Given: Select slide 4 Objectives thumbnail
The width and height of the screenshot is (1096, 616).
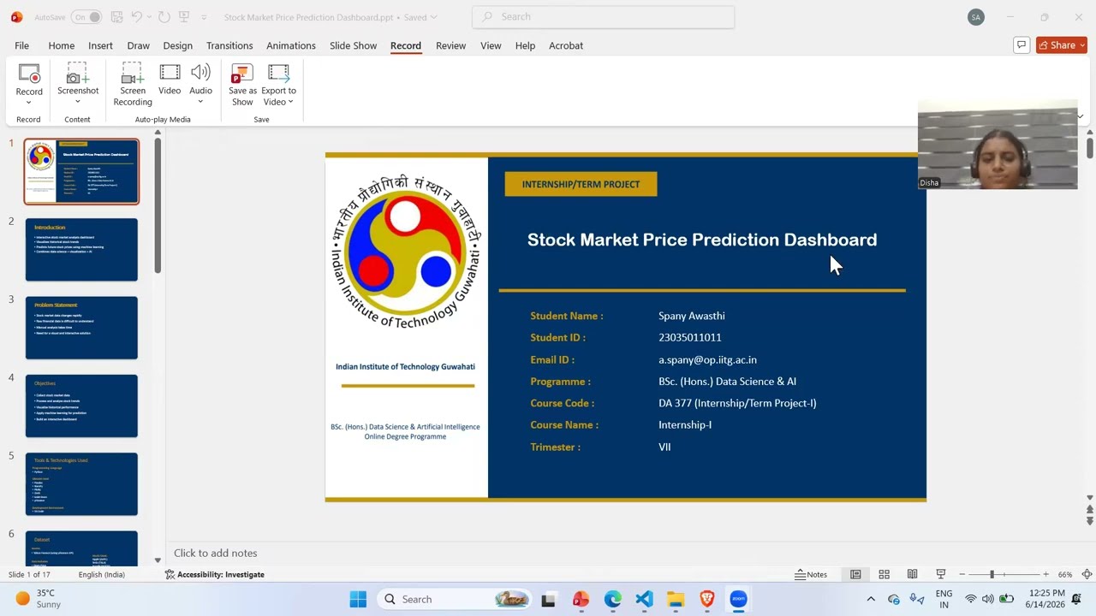Looking at the screenshot, I should click(x=81, y=406).
